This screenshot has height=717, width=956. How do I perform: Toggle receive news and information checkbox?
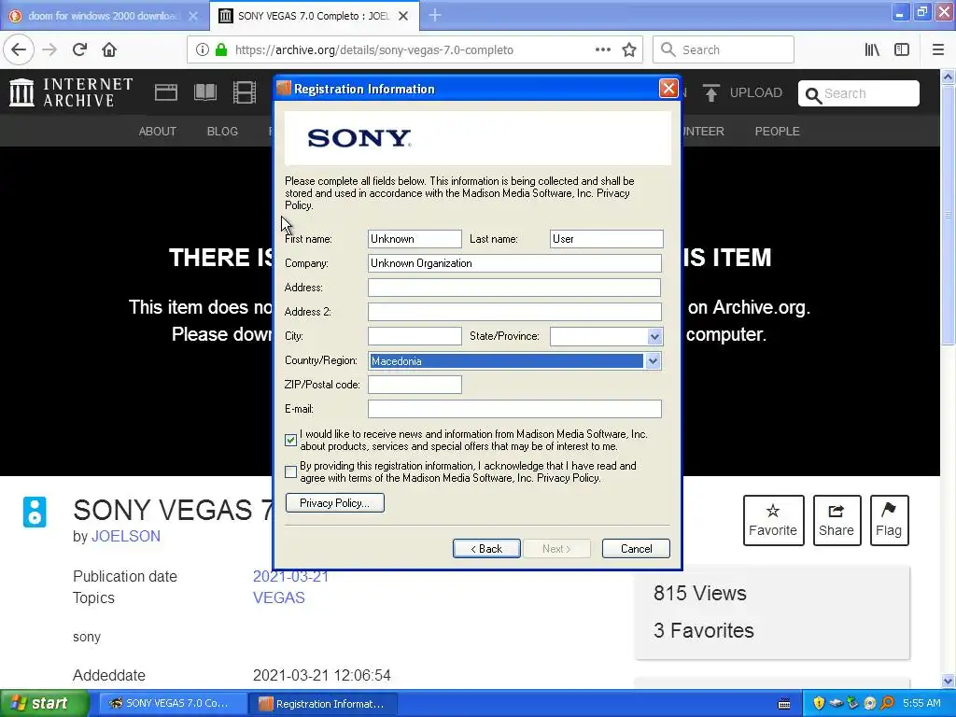tap(291, 440)
